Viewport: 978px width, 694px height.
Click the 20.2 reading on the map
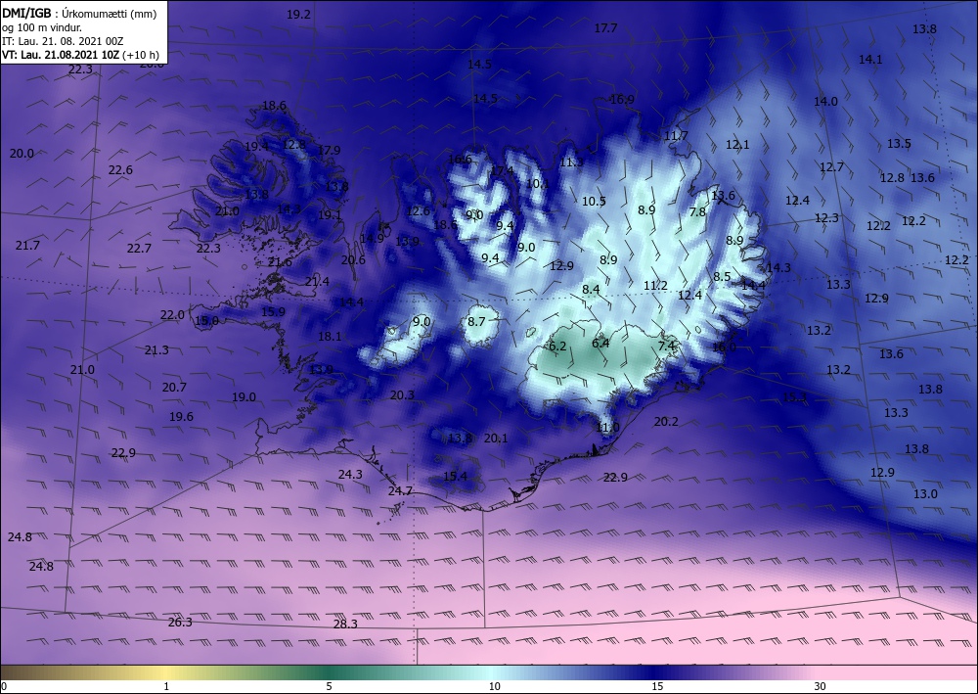[666, 421]
